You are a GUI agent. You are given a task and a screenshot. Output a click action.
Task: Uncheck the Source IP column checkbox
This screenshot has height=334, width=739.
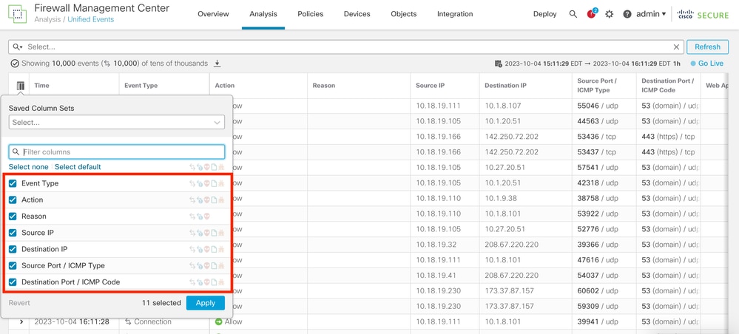coord(13,233)
